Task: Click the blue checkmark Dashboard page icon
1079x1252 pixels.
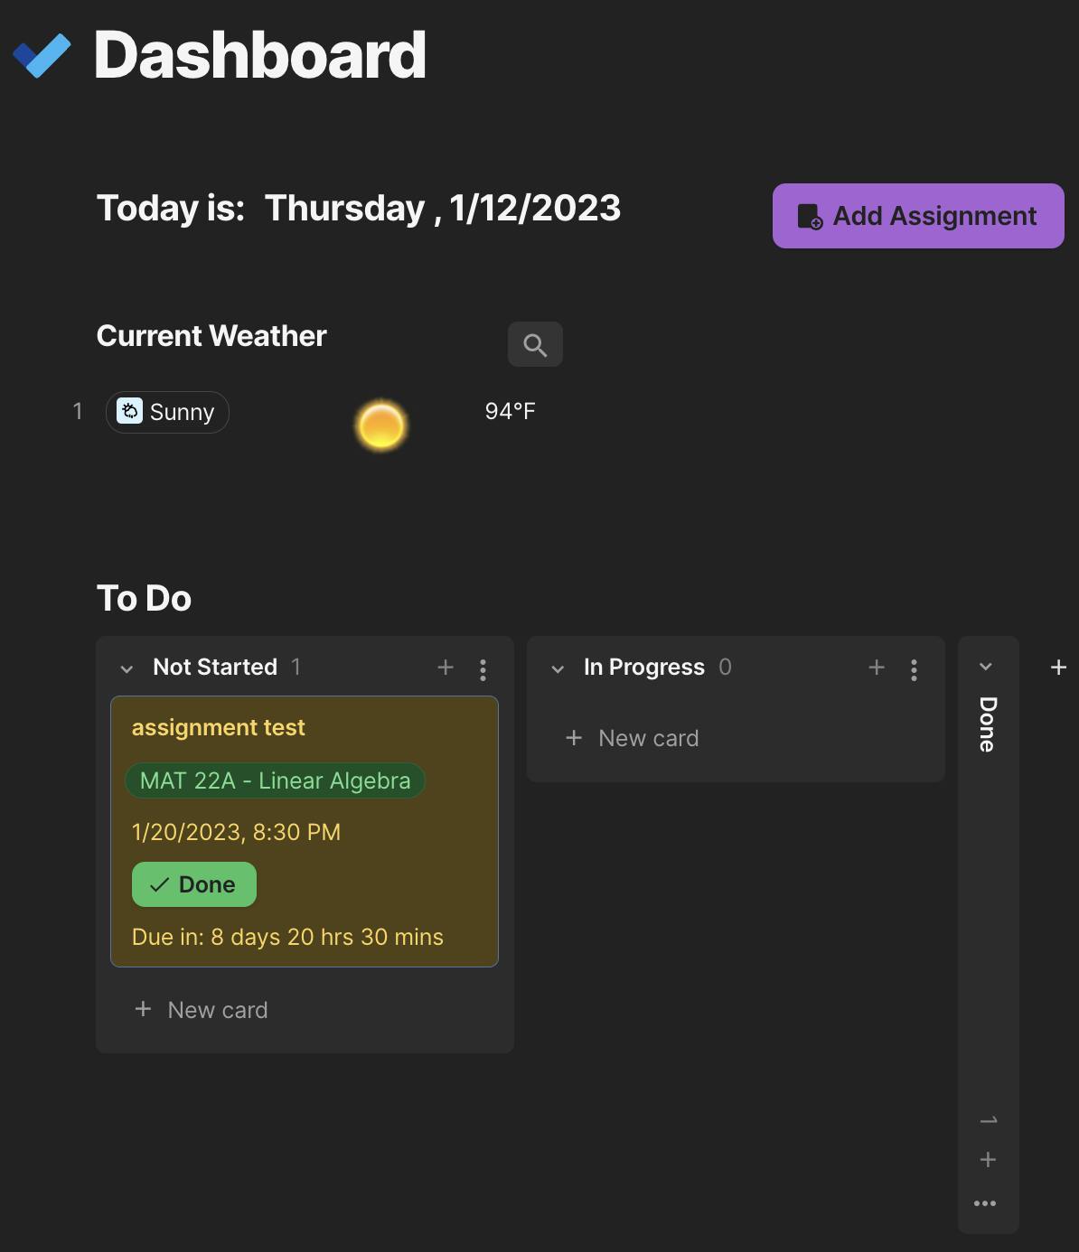Action: [x=42, y=55]
